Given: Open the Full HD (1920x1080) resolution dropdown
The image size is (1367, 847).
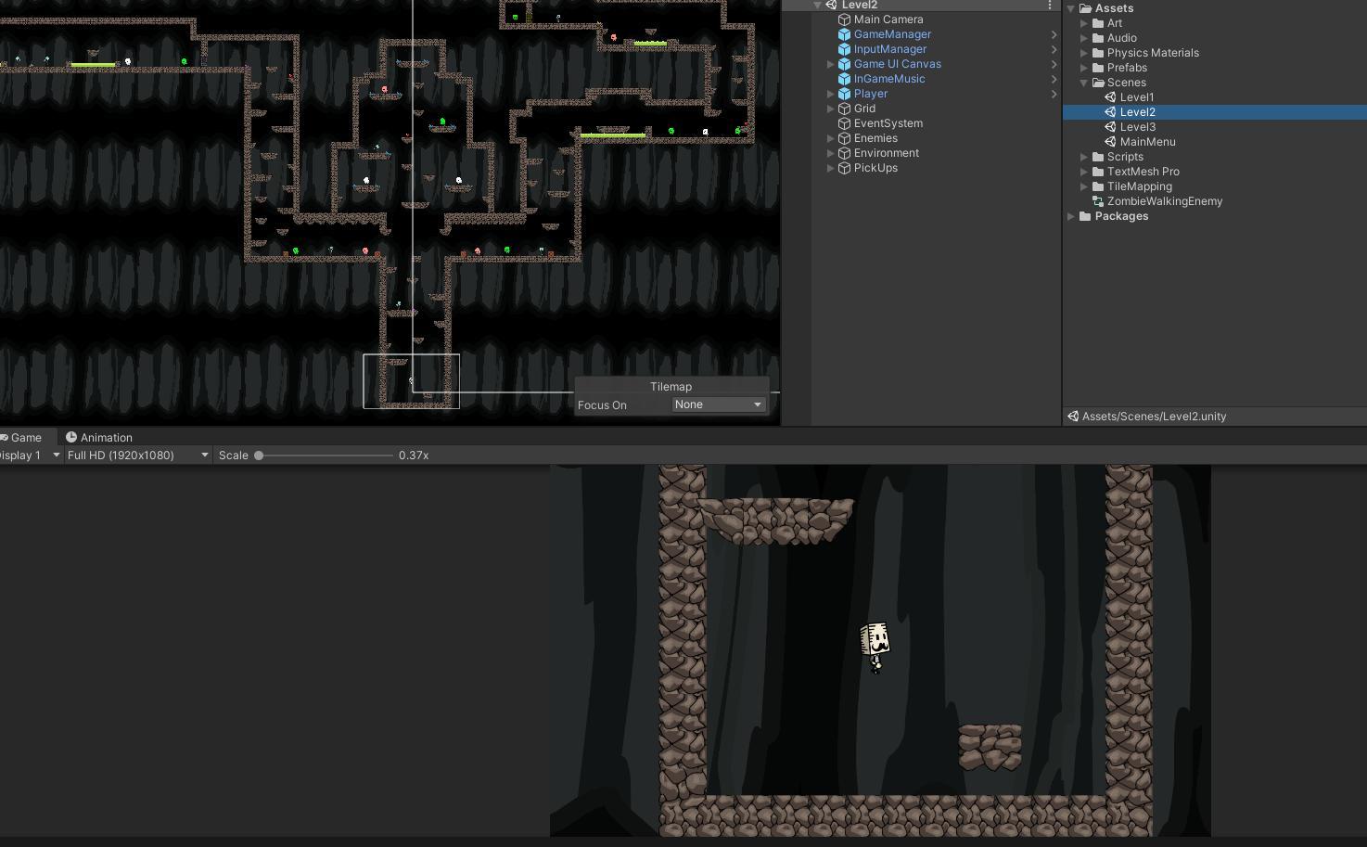Looking at the screenshot, I should (x=137, y=455).
